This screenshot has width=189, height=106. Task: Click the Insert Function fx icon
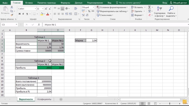coord(39,24)
